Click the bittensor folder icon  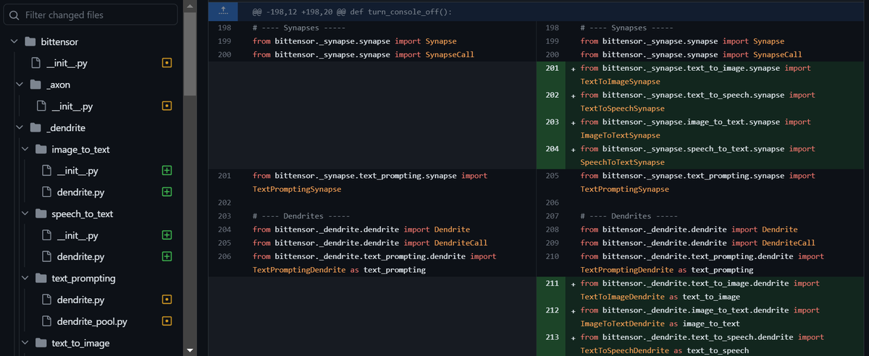click(30, 42)
